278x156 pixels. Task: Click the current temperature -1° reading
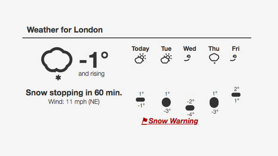(x=94, y=60)
